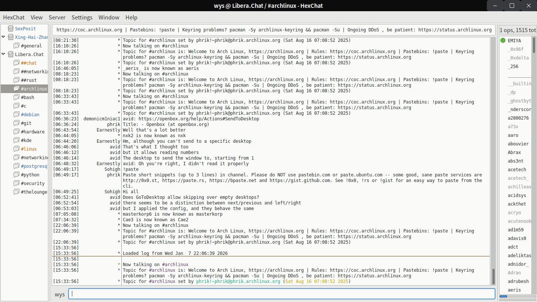Open the Settings menu
The height and width of the screenshot is (302, 537).
pos(82,18)
